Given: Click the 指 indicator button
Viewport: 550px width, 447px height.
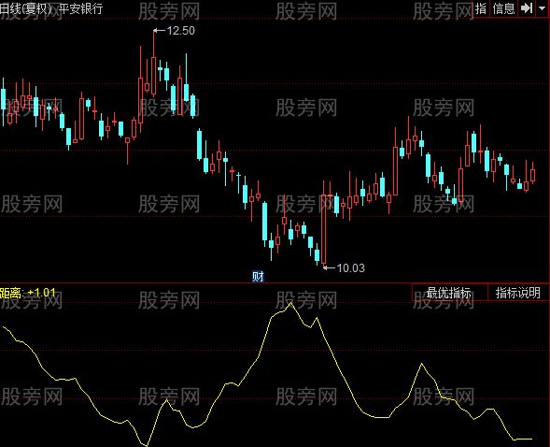Looking at the screenshot, I should point(481,8).
